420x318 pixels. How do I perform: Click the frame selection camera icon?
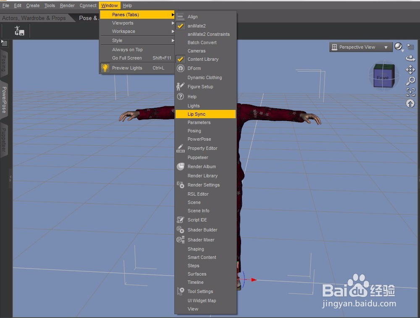tap(410, 92)
